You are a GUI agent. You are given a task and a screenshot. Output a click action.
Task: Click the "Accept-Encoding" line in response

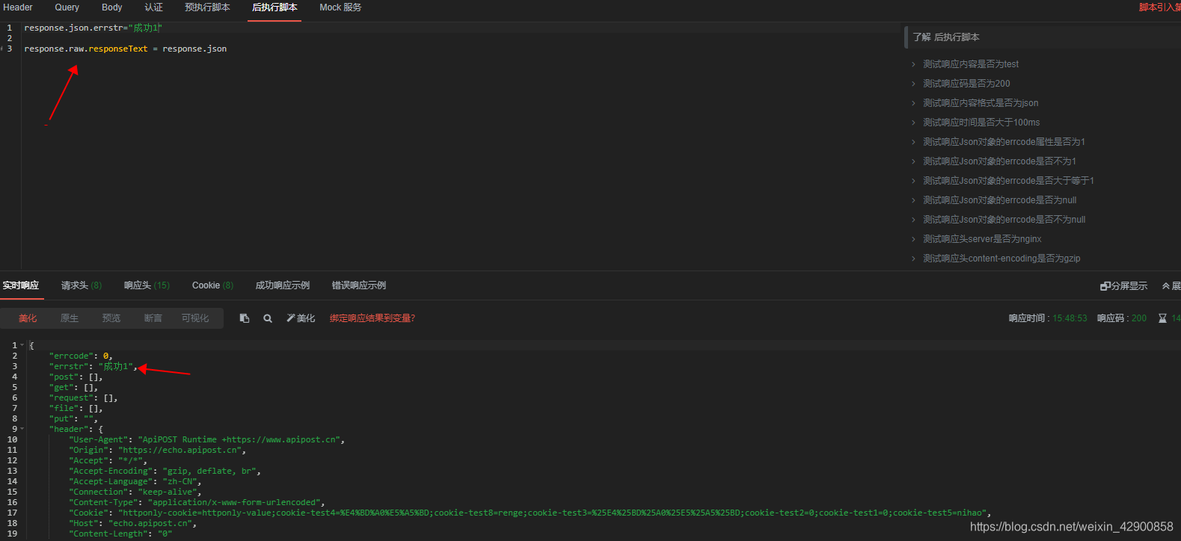point(165,471)
